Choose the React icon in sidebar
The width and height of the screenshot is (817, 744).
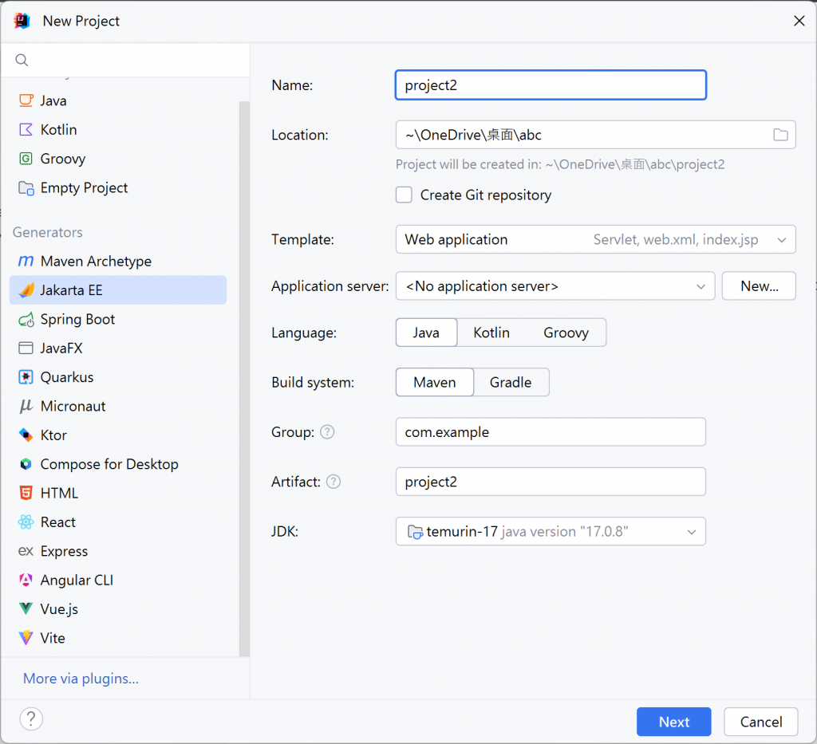point(26,522)
